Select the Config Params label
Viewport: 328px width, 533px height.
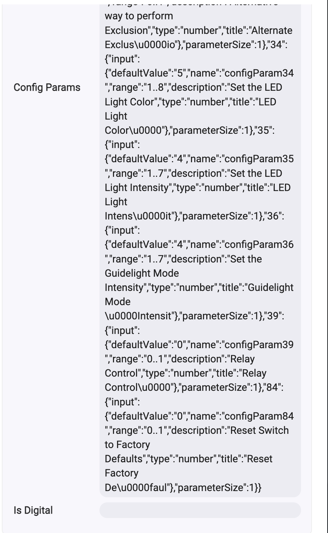click(x=47, y=87)
